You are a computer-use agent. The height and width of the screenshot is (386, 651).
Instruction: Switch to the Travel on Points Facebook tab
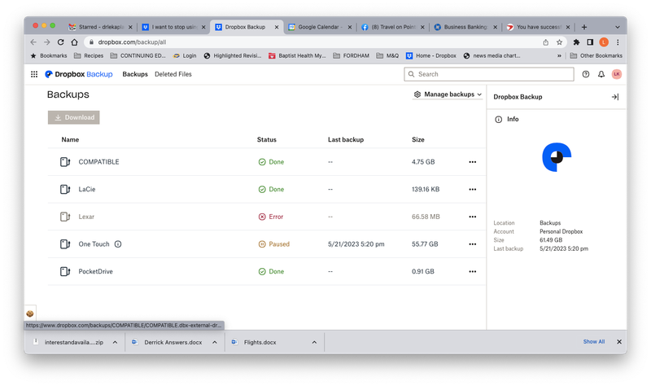(393, 27)
